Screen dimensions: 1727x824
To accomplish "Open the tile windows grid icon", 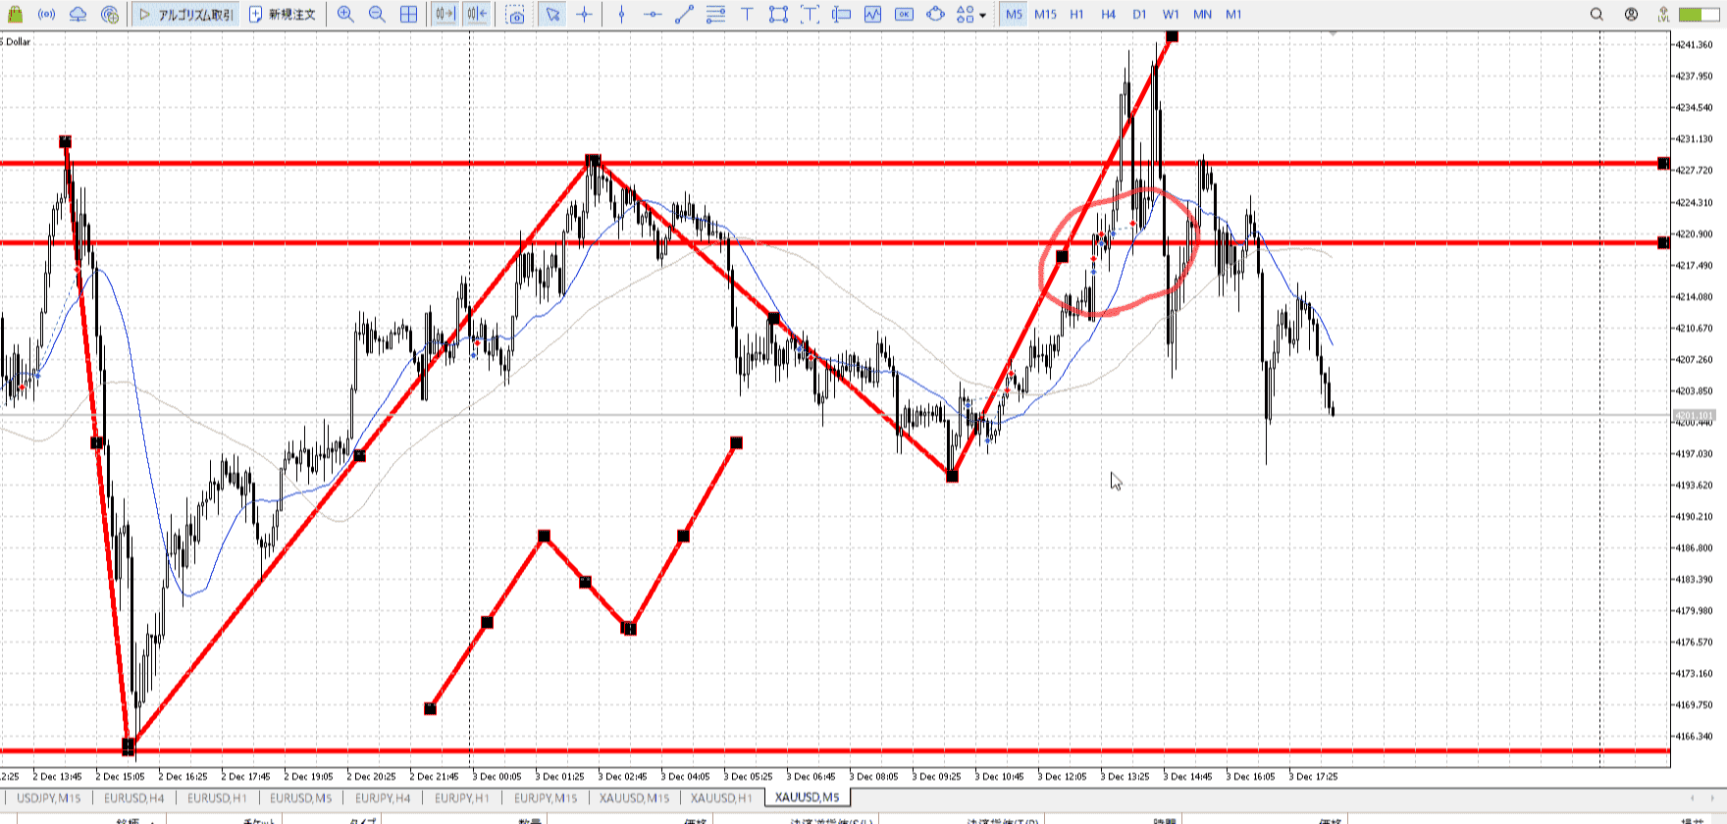I will click(x=409, y=15).
